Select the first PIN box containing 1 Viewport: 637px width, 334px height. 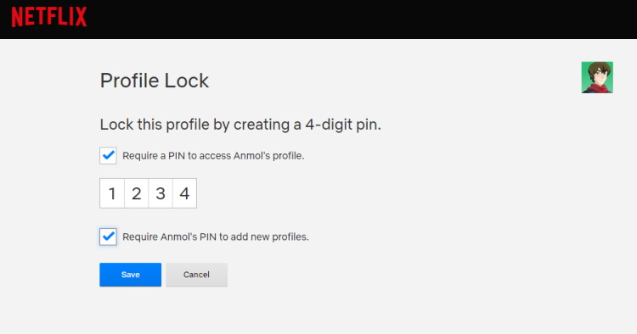click(x=112, y=193)
